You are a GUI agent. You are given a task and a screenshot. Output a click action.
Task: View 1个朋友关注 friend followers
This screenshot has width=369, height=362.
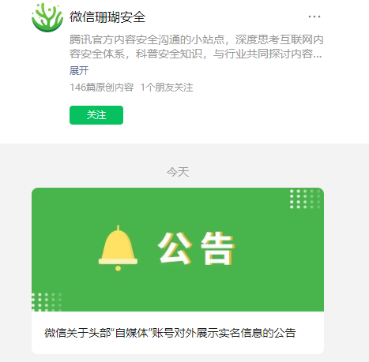coord(167,88)
